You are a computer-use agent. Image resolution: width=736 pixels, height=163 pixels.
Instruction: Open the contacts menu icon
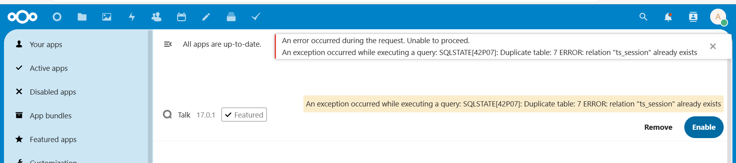coord(693,17)
